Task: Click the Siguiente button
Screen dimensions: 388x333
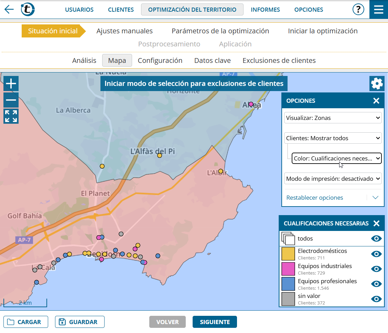Action: click(x=215, y=322)
